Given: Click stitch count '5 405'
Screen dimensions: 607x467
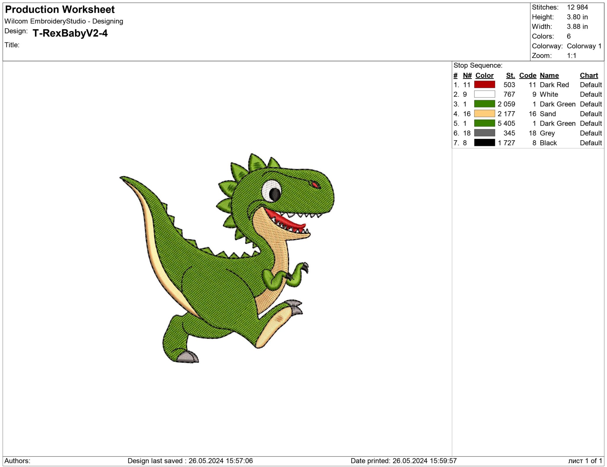Looking at the screenshot, I should coord(507,123).
